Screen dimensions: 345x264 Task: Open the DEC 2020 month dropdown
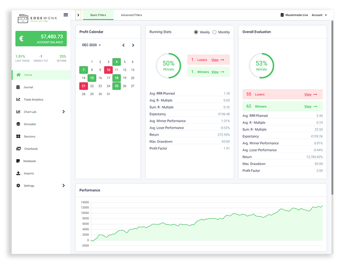[92, 45]
